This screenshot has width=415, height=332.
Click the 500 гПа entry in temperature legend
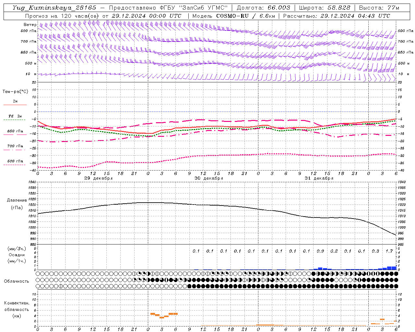click(x=15, y=161)
